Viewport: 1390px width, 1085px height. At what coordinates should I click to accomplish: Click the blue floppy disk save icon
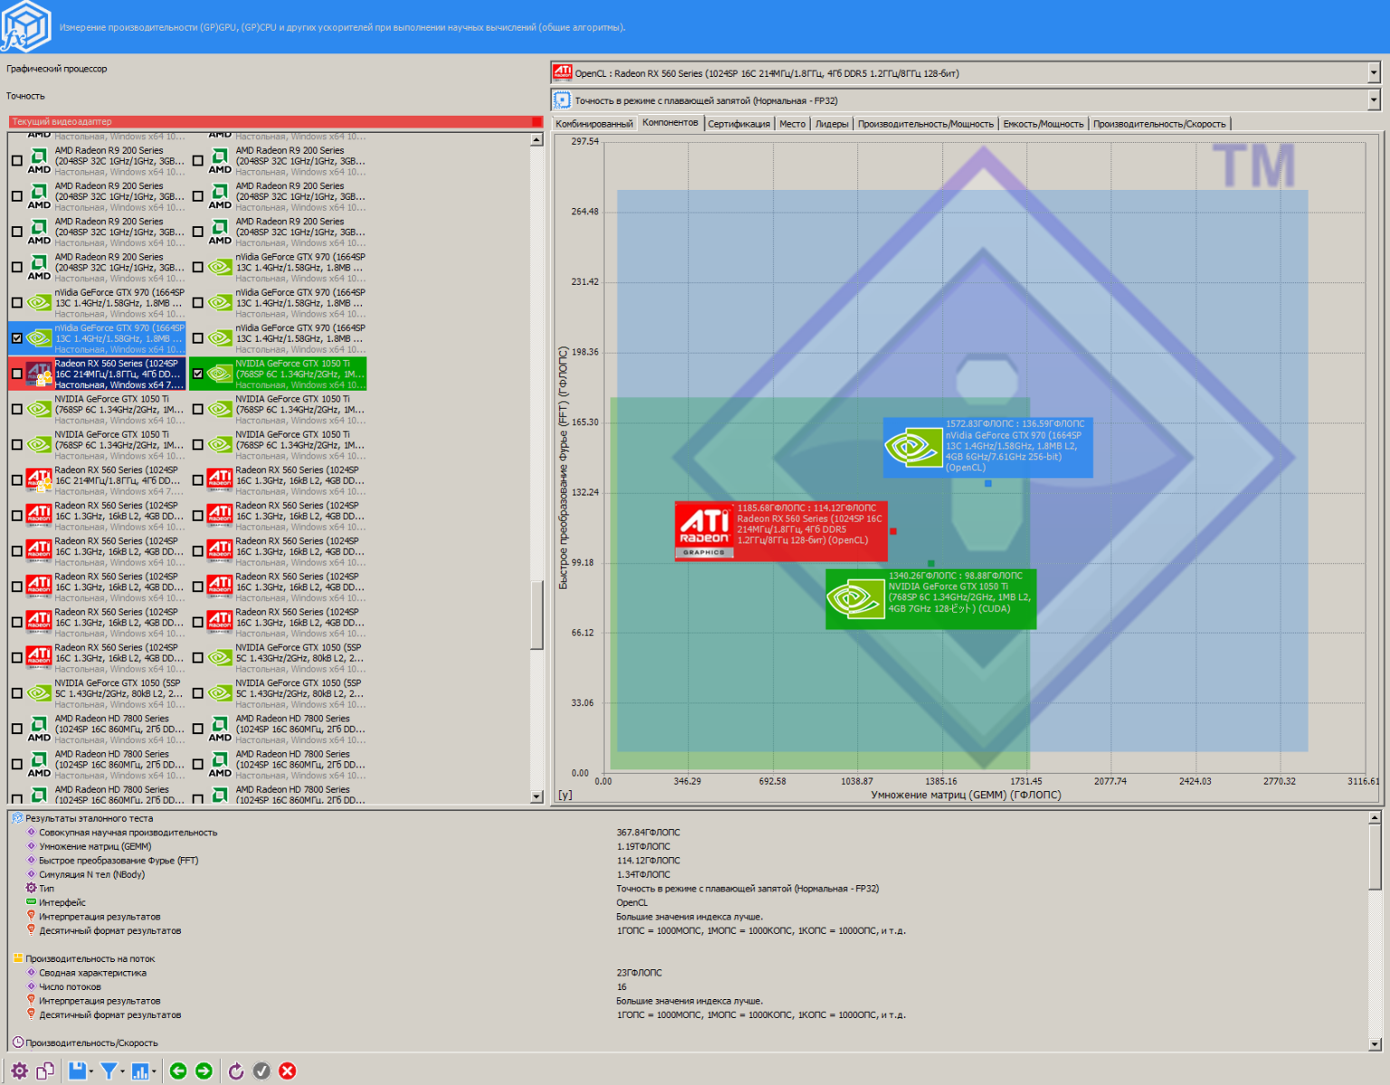click(78, 1071)
